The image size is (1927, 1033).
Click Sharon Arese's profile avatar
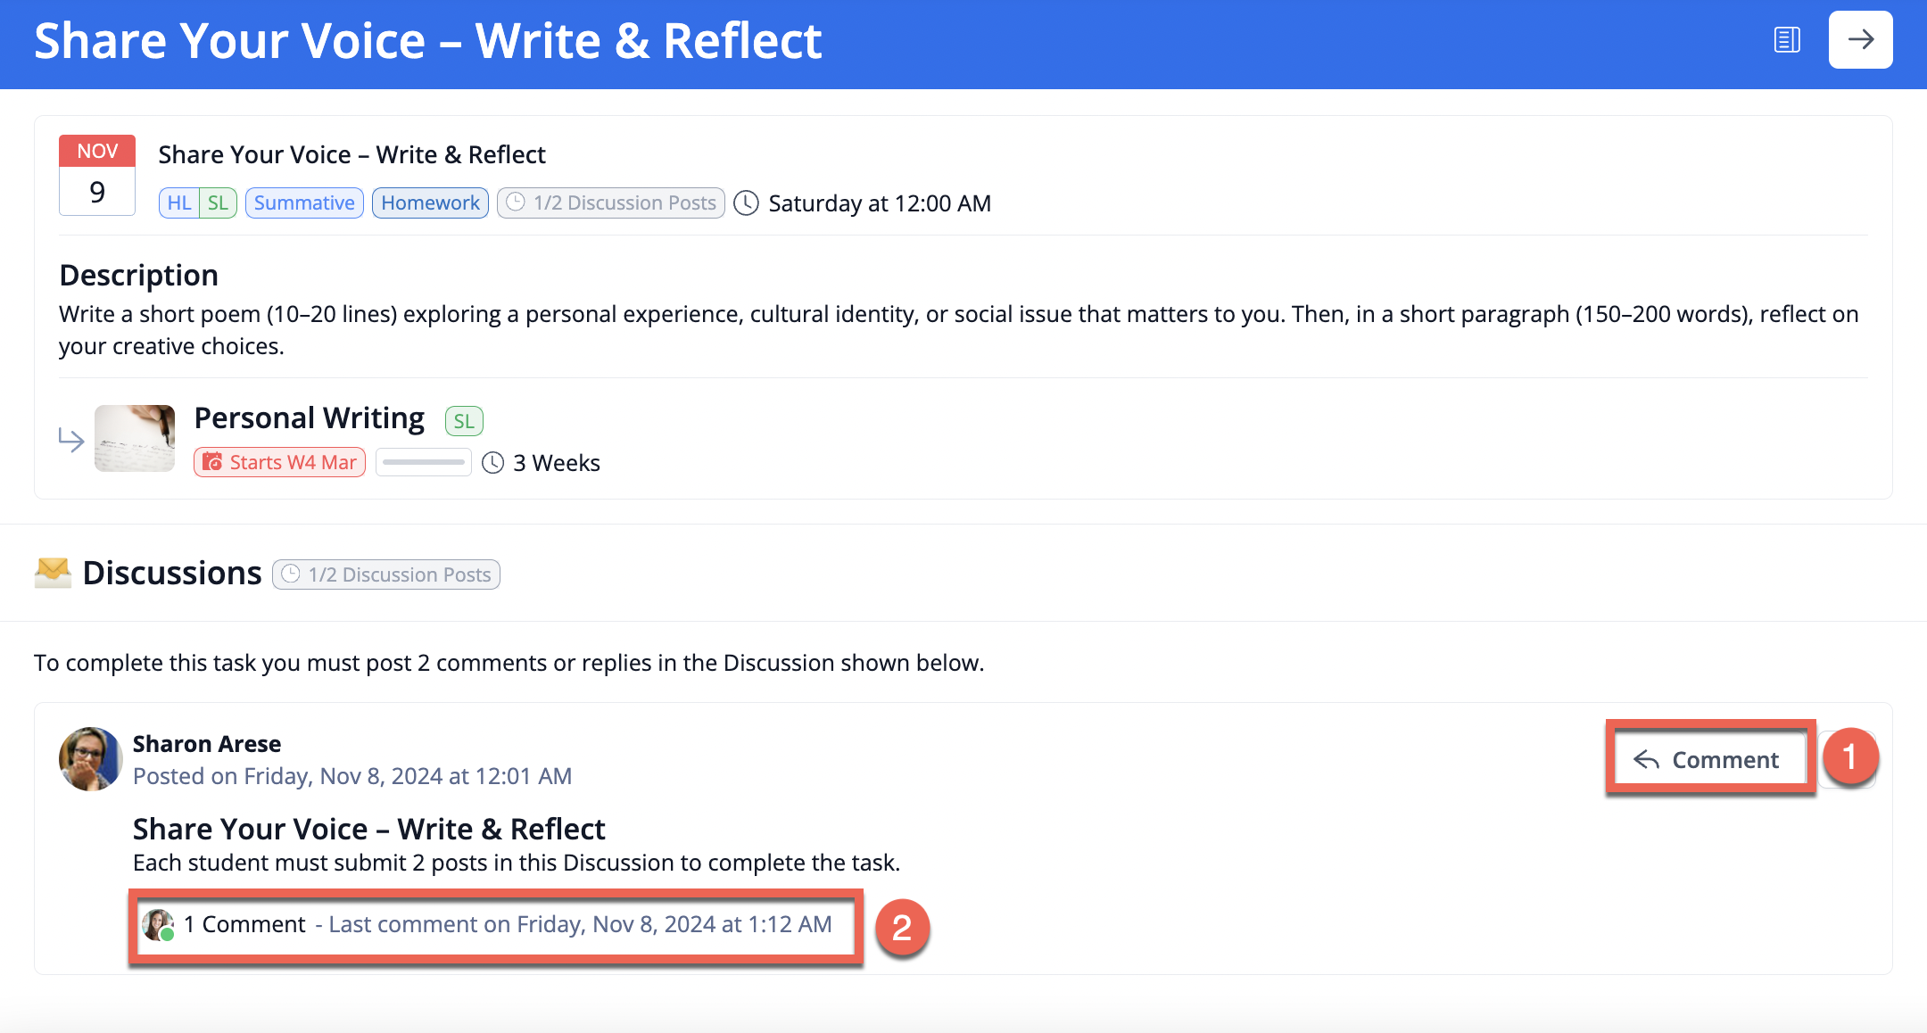[90, 759]
